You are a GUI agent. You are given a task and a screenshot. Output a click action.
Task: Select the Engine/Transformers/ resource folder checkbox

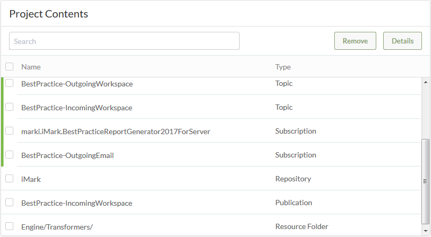[10, 226]
